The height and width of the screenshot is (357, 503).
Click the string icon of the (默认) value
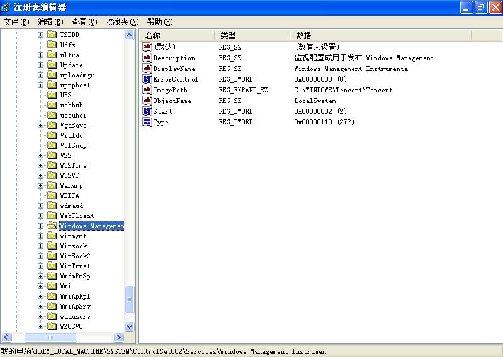[x=147, y=47]
